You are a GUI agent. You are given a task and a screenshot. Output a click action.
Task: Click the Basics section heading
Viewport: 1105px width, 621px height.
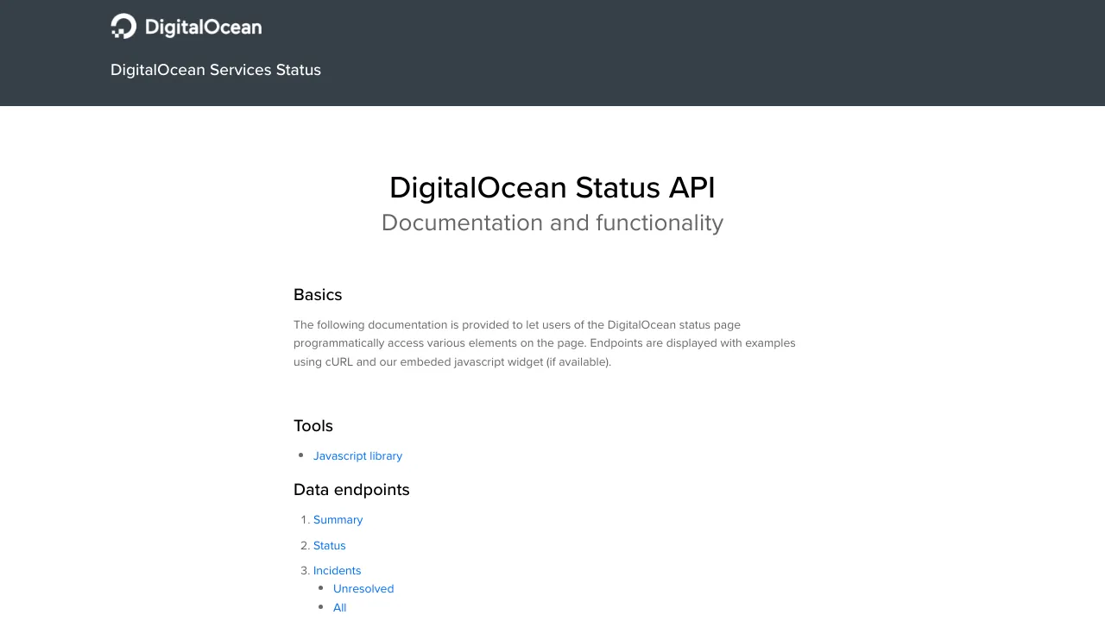pyautogui.click(x=318, y=295)
